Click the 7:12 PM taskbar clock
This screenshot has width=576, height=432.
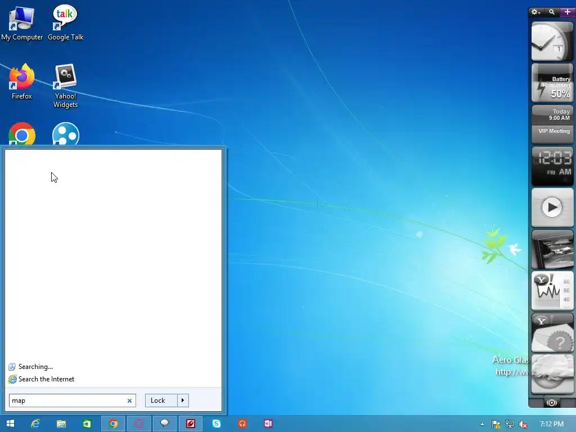pos(552,424)
